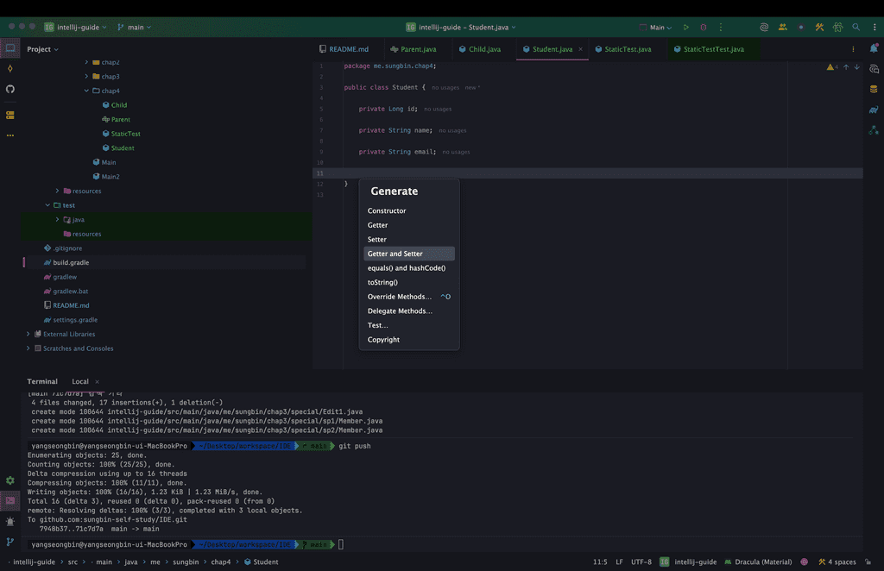Click the Debug bug icon
Screen dimensions: 884x571
[704, 28]
